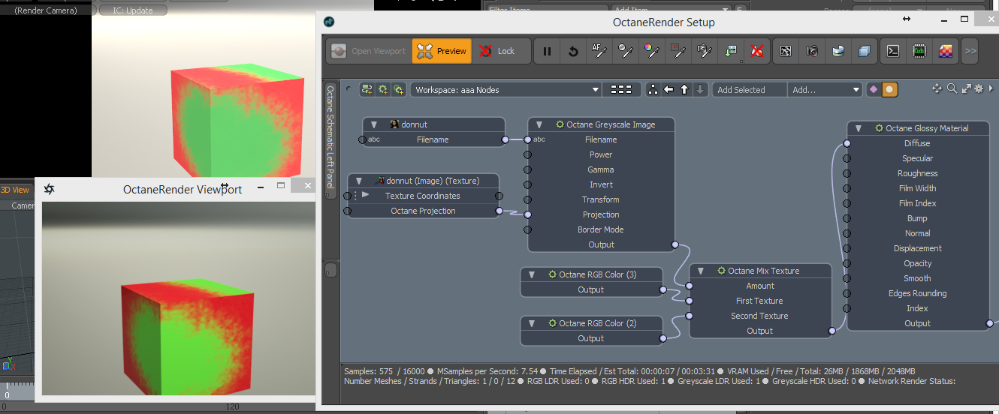Click the Add Selected button
The image size is (999, 414).
click(x=750, y=89)
